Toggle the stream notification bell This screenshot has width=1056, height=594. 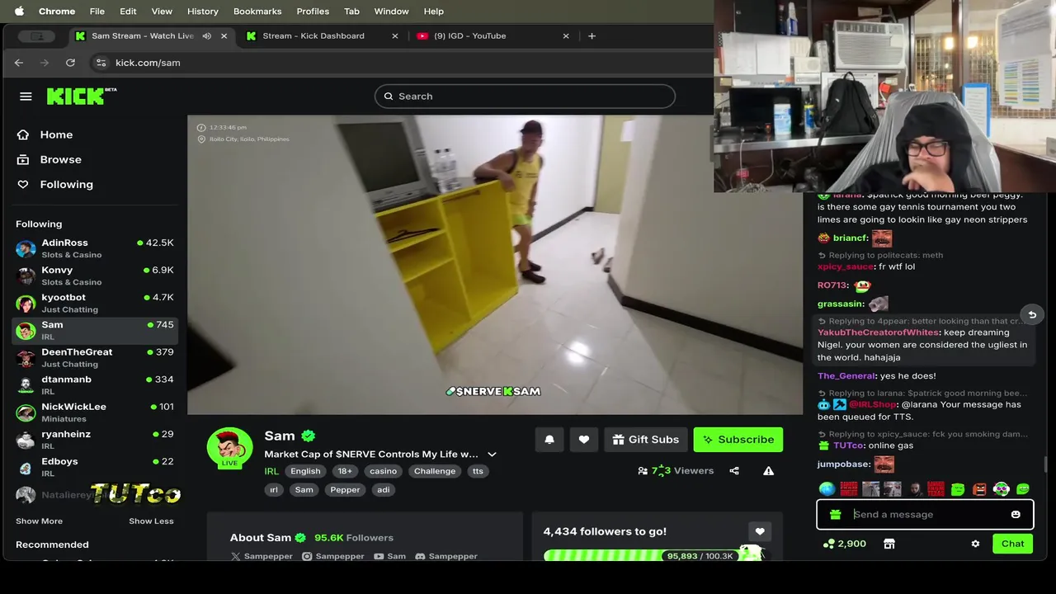tap(549, 440)
